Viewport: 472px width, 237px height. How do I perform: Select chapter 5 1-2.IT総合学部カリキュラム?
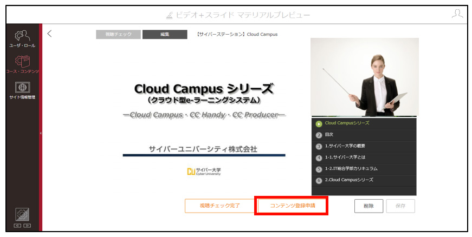364,169
